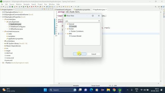Select pom.xml in Project Explorer
The image size is (165, 93).
pos(8,60)
